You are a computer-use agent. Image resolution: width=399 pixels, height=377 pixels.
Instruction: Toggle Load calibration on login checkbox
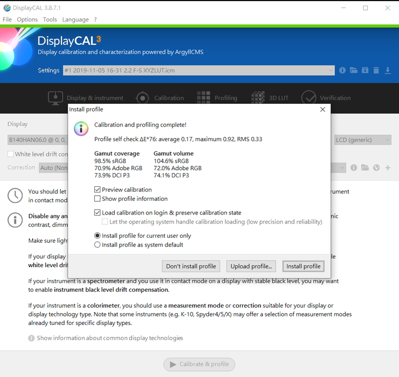pos(97,212)
